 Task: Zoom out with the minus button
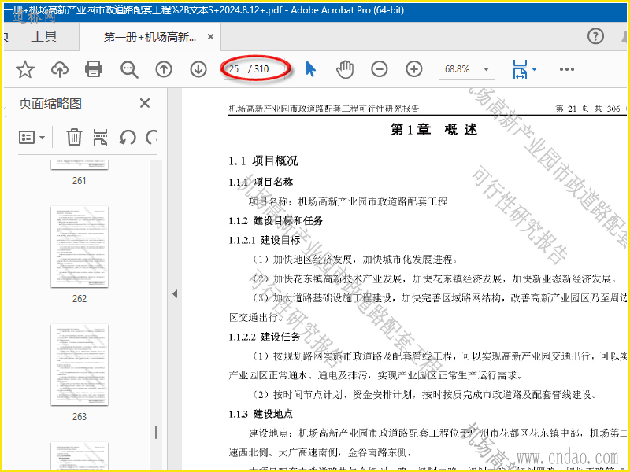(x=380, y=69)
